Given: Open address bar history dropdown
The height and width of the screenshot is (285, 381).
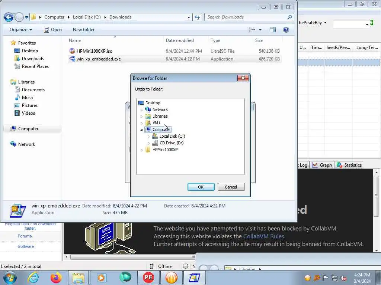Looking at the screenshot, I should click(189, 17).
